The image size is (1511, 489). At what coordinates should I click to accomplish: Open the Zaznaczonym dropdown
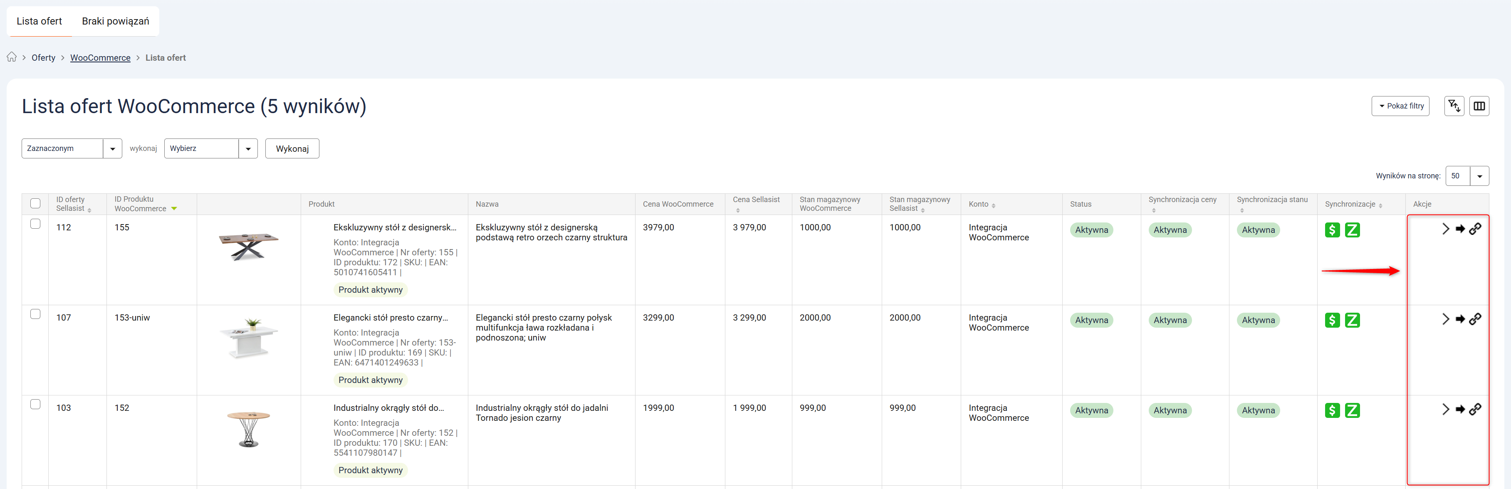[x=72, y=148]
